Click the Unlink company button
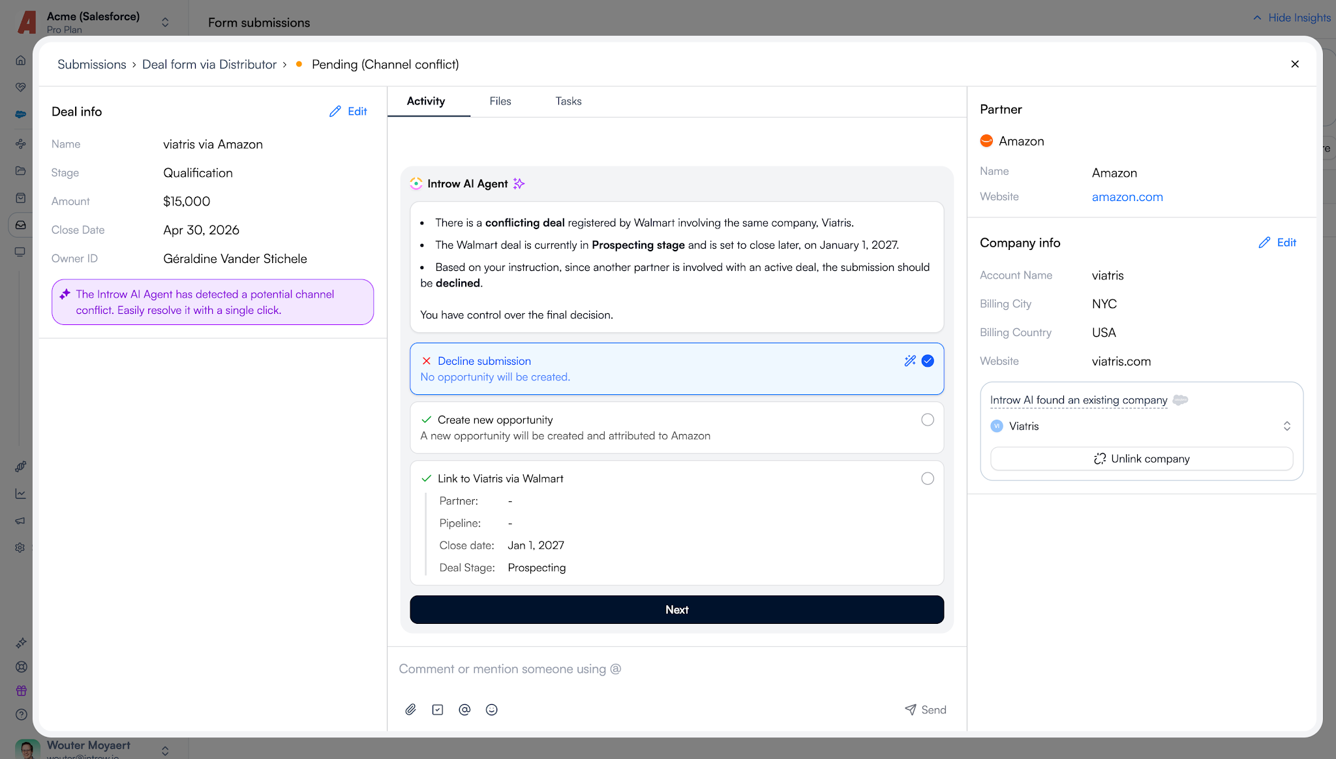 pyautogui.click(x=1141, y=459)
